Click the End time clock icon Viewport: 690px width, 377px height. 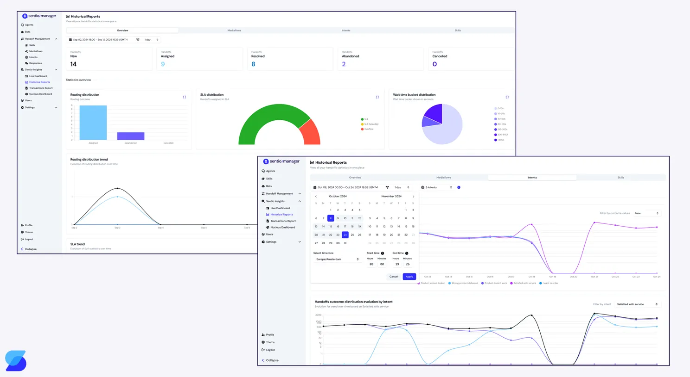(407, 253)
